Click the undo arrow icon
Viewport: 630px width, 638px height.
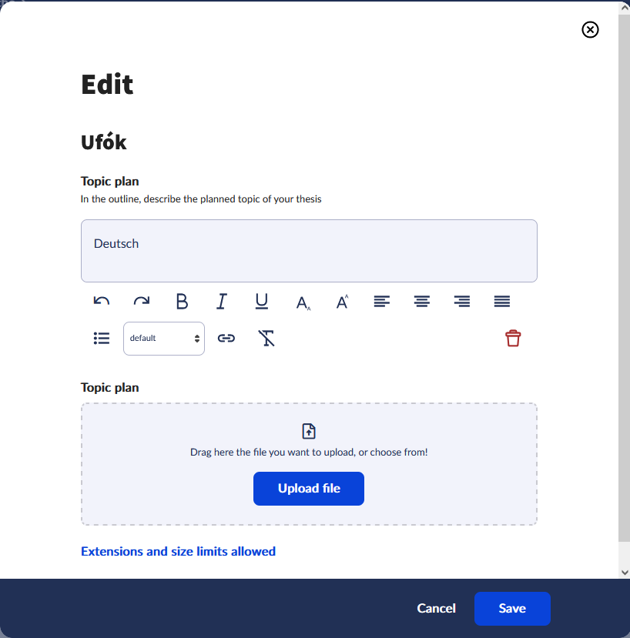102,302
